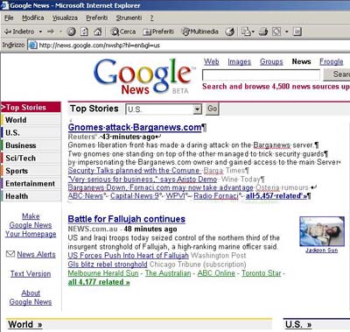The width and height of the screenshot is (350, 332).
Task: Click inside the news search field
Action: tap(261, 75)
